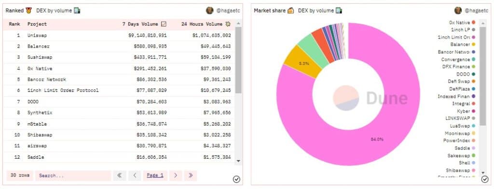Open the Page 1 link
This screenshot has width=494, height=189.
coord(155,176)
